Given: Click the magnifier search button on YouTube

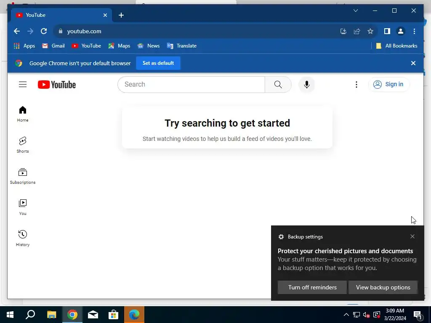Looking at the screenshot, I should tap(278, 84).
